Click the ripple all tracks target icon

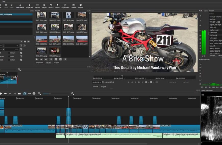34,94
